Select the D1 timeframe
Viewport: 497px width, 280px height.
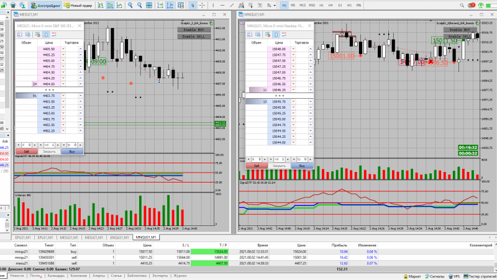[x=340, y=6]
